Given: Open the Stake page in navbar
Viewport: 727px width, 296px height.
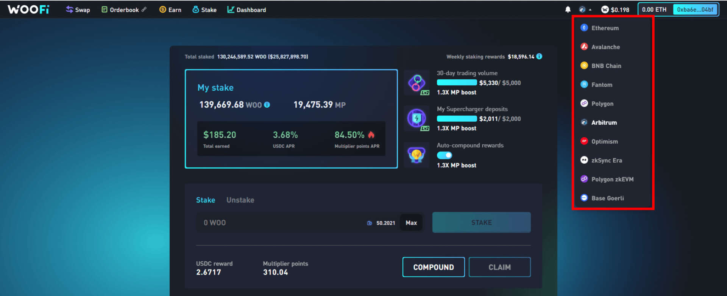Looking at the screenshot, I should click(x=204, y=10).
